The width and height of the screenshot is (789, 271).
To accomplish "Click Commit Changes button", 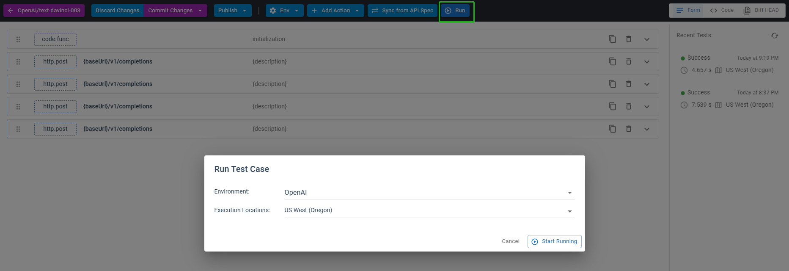I will [170, 11].
